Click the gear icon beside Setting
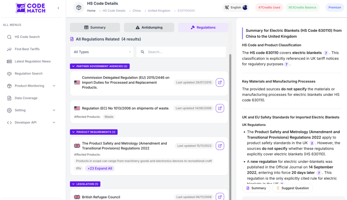 point(9,110)
